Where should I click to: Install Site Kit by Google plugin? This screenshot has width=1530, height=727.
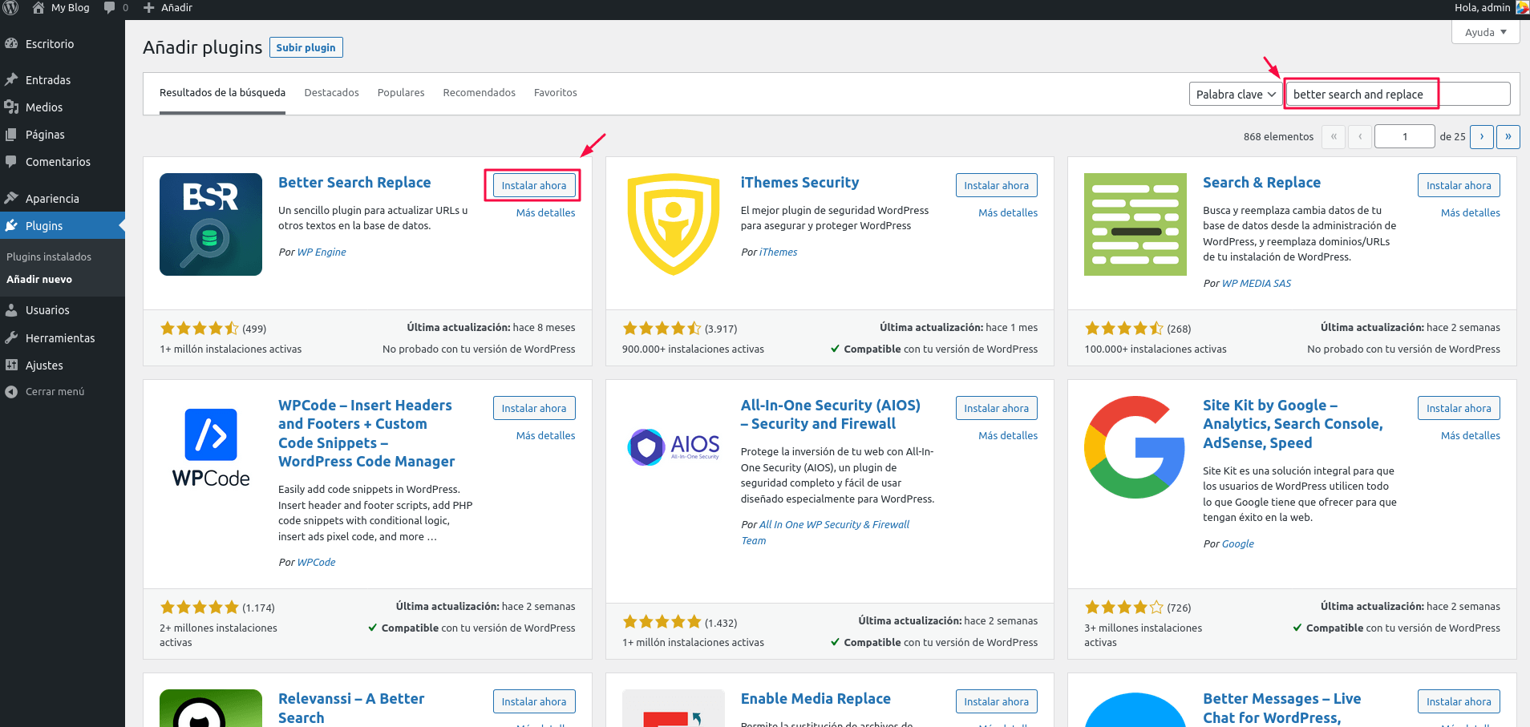1459,408
